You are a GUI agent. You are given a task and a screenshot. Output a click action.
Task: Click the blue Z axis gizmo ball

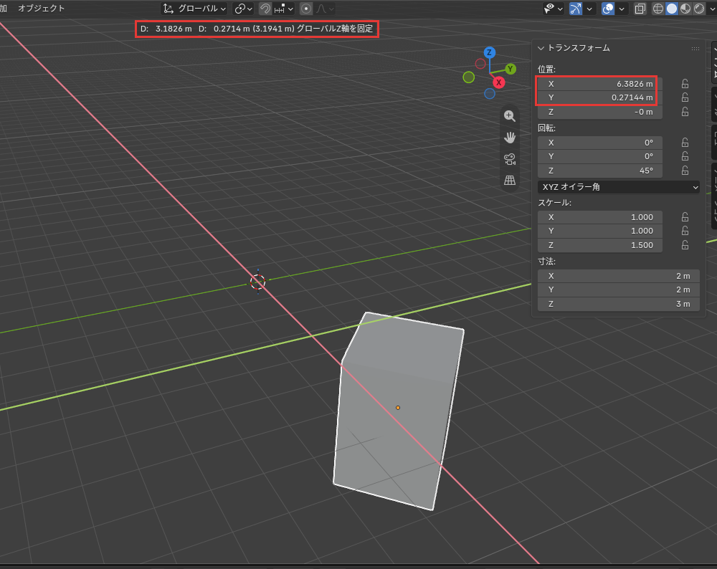point(489,52)
